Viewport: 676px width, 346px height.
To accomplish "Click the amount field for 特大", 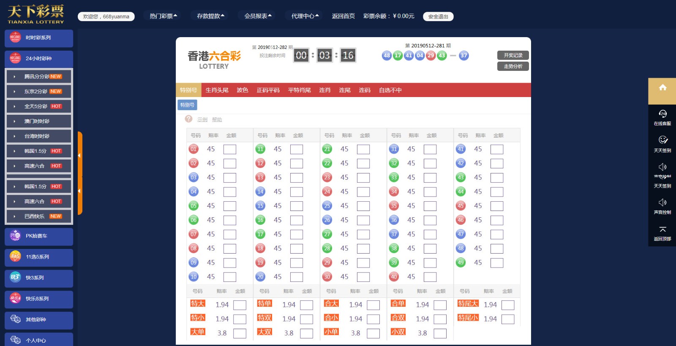I will (240, 305).
